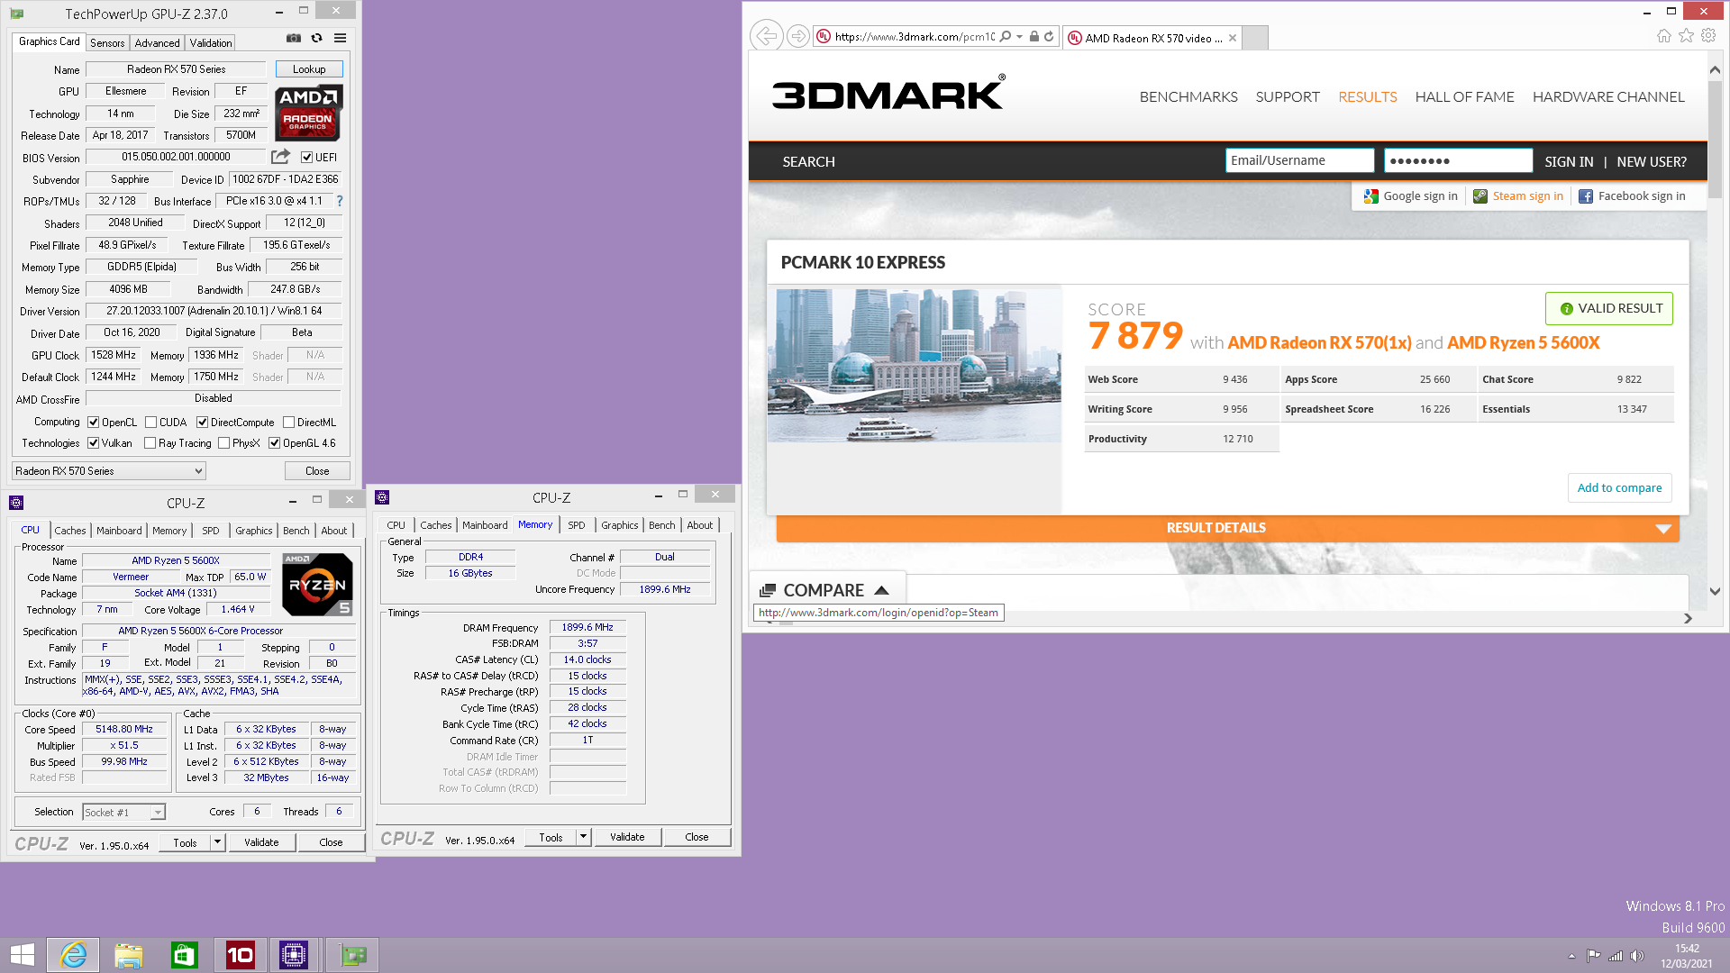1730x973 pixels.
Task: Open the Socket #1 selection dropdown
Action: [x=123, y=812]
